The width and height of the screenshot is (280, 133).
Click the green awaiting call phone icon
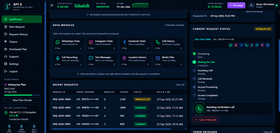point(200,109)
